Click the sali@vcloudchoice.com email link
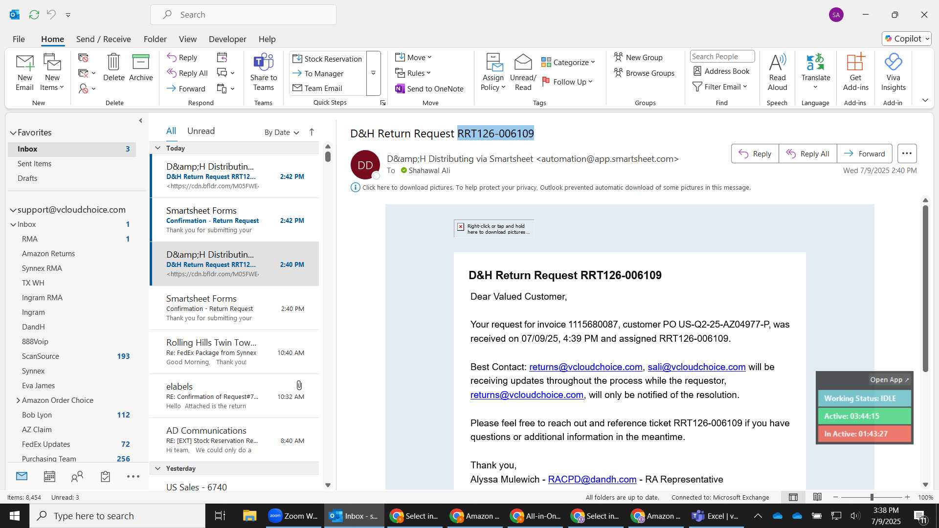This screenshot has width=939, height=528. (x=696, y=367)
